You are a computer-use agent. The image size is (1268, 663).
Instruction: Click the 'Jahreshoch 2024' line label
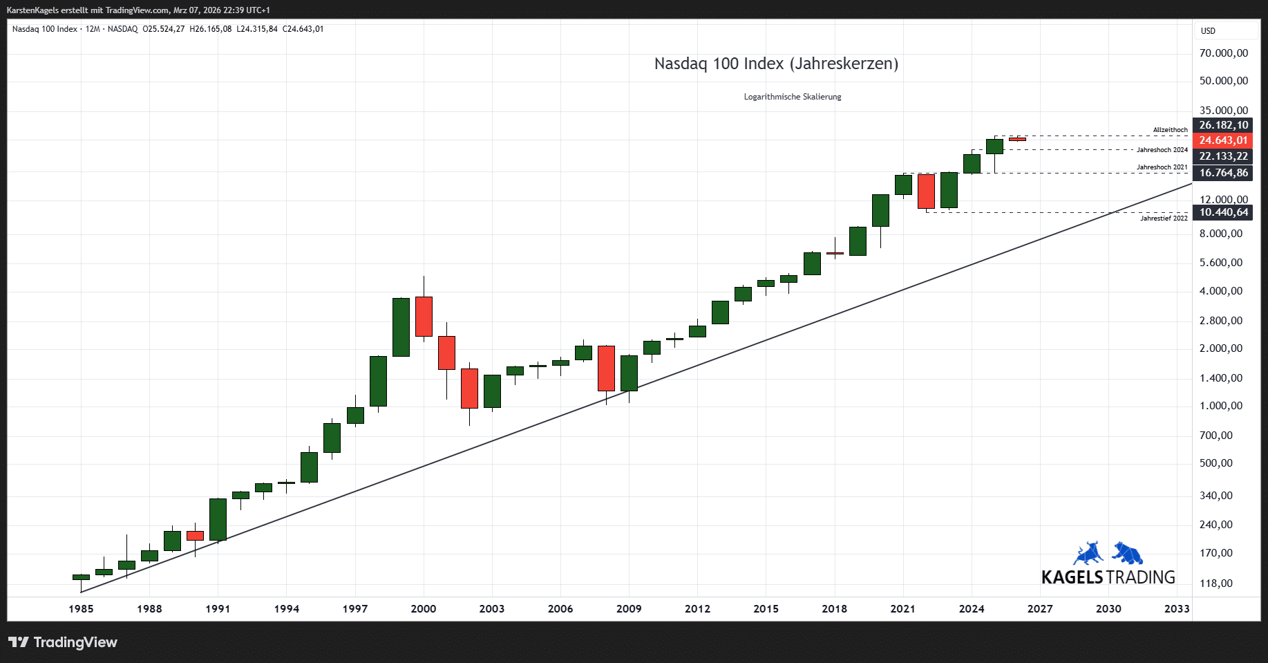pos(1162,150)
